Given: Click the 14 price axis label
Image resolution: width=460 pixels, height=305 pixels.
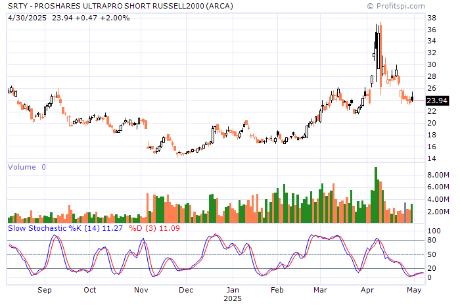Looking at the screenshot, I should coord(432,158).
